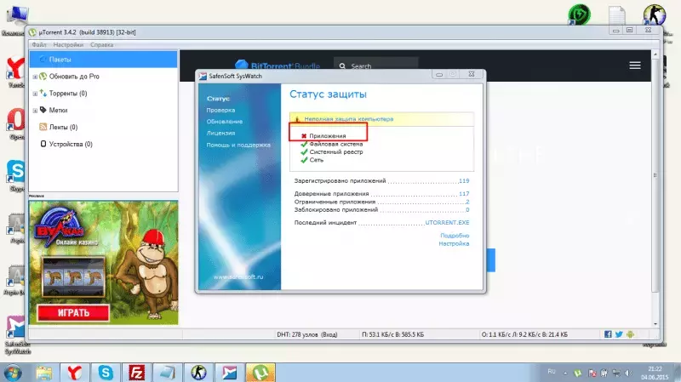The image size is (681, 382).
Task: Select Обновление in SysWatch sidebar
Action: click(x=225, y=122)
